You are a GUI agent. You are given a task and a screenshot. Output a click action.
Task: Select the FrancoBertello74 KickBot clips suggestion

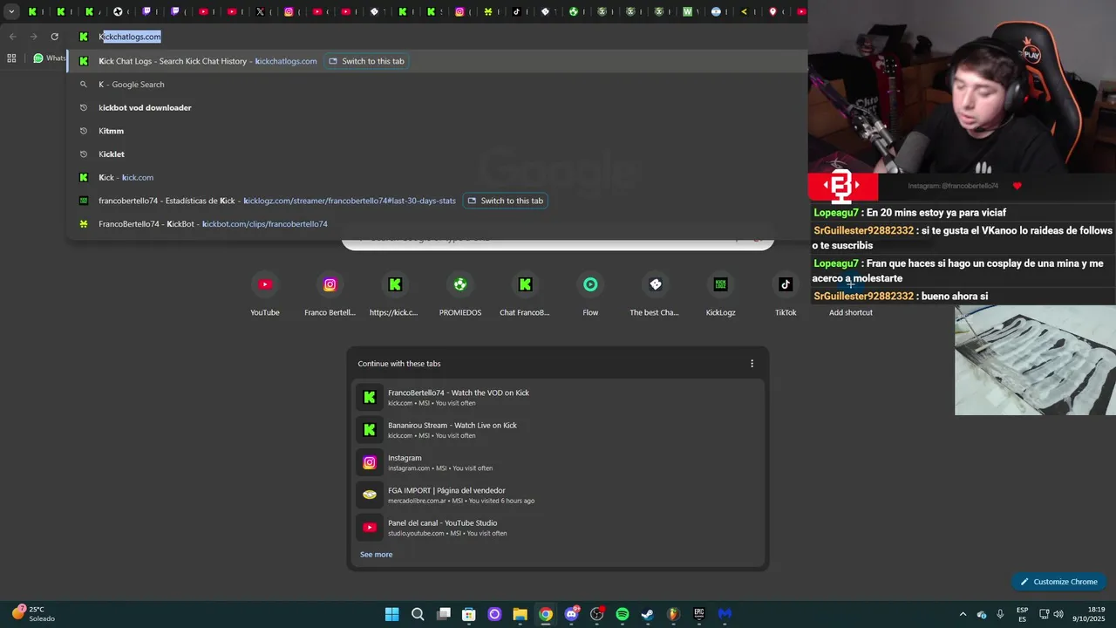pyautogui.click(x=436, y=224)
